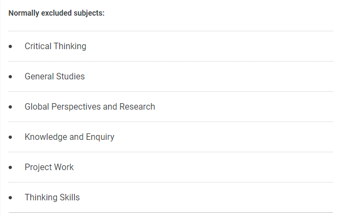Select the Thinking Skills item
This screenshot has height=216, width=341.
[x=52, y=198]
